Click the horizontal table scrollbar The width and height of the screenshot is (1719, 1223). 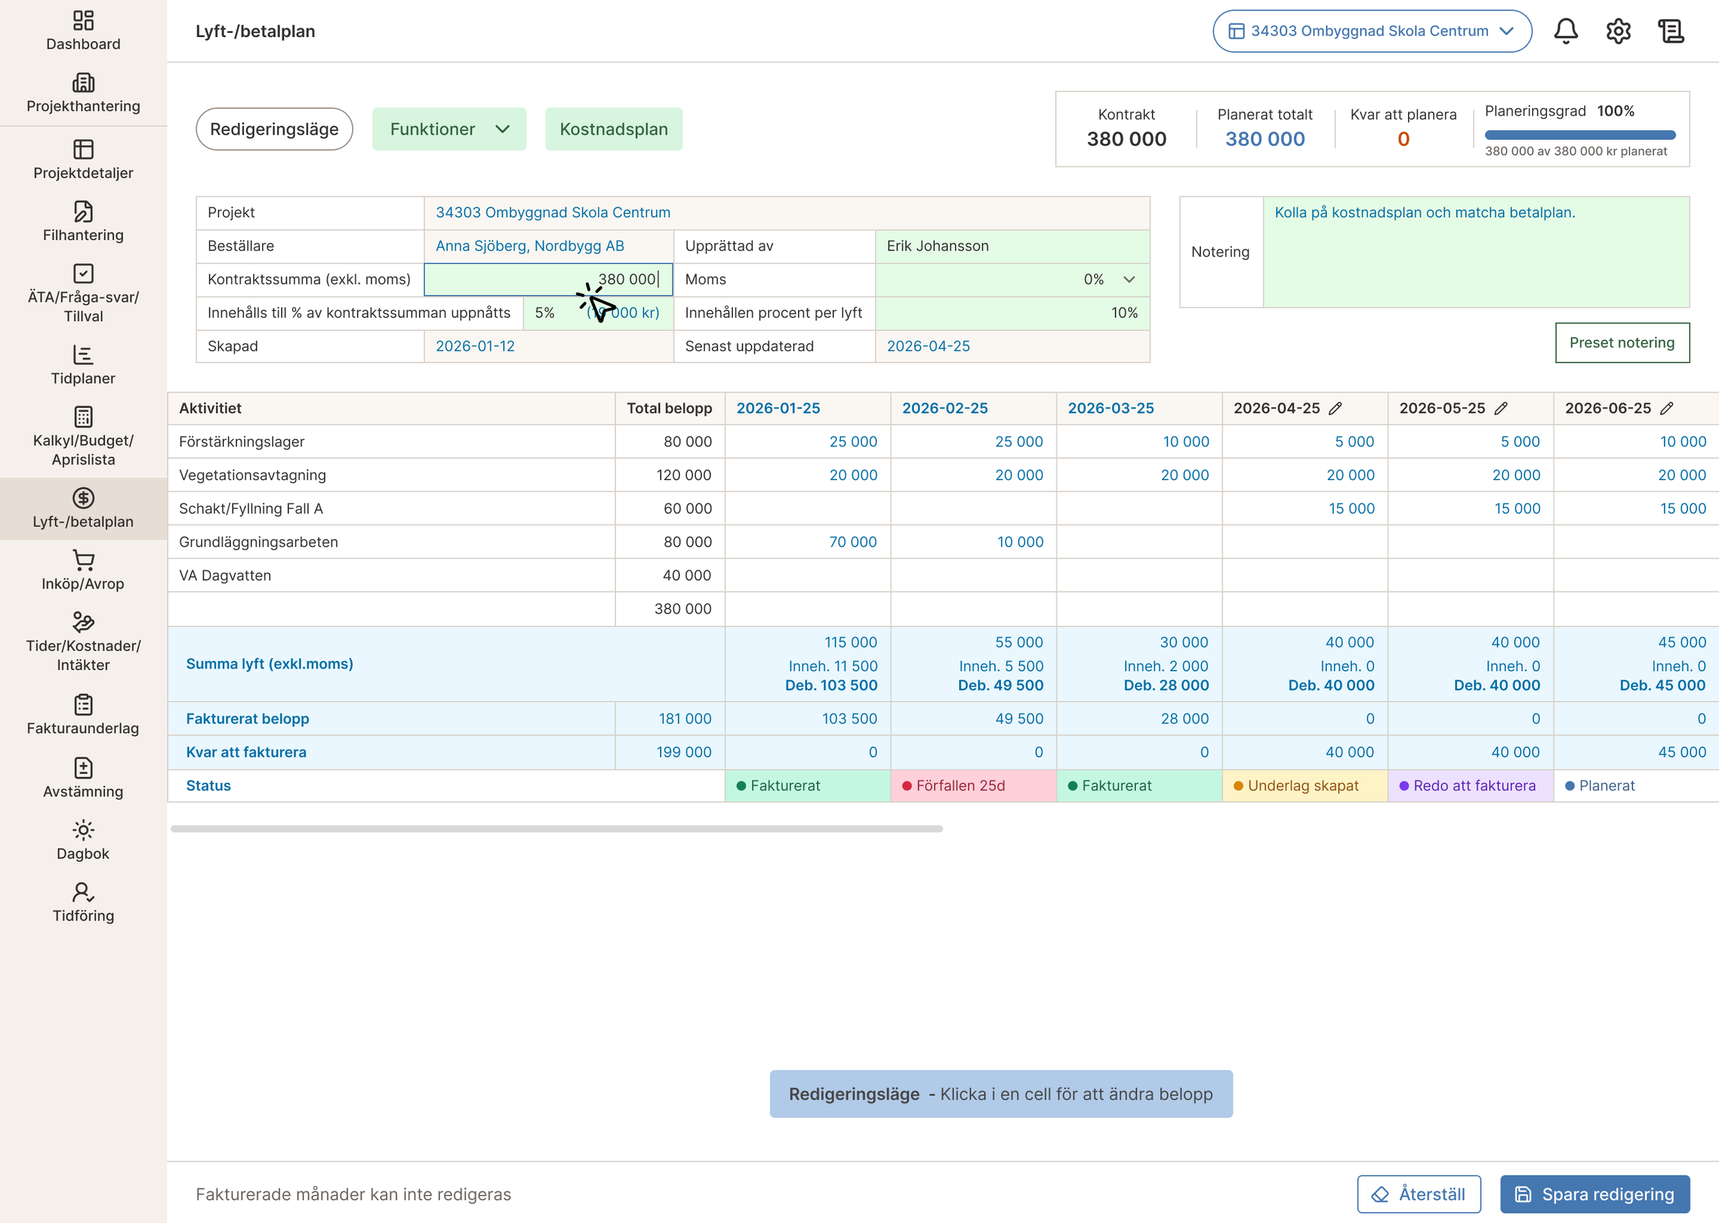click(x=557, y=828)
